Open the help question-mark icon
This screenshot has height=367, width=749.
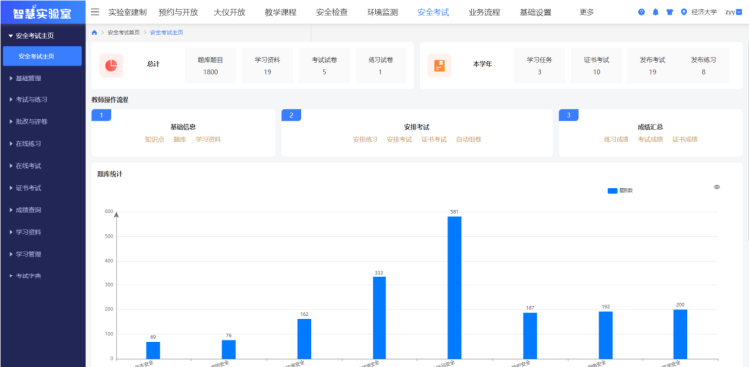[641, 12]
